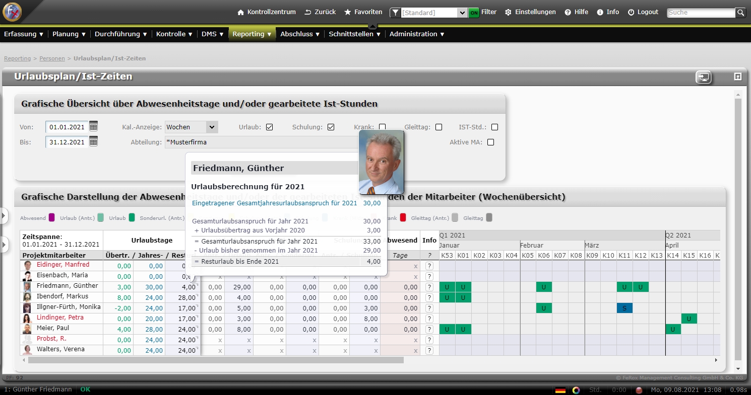Open the calendar picker for Bis date

click(x=94, y=142)
